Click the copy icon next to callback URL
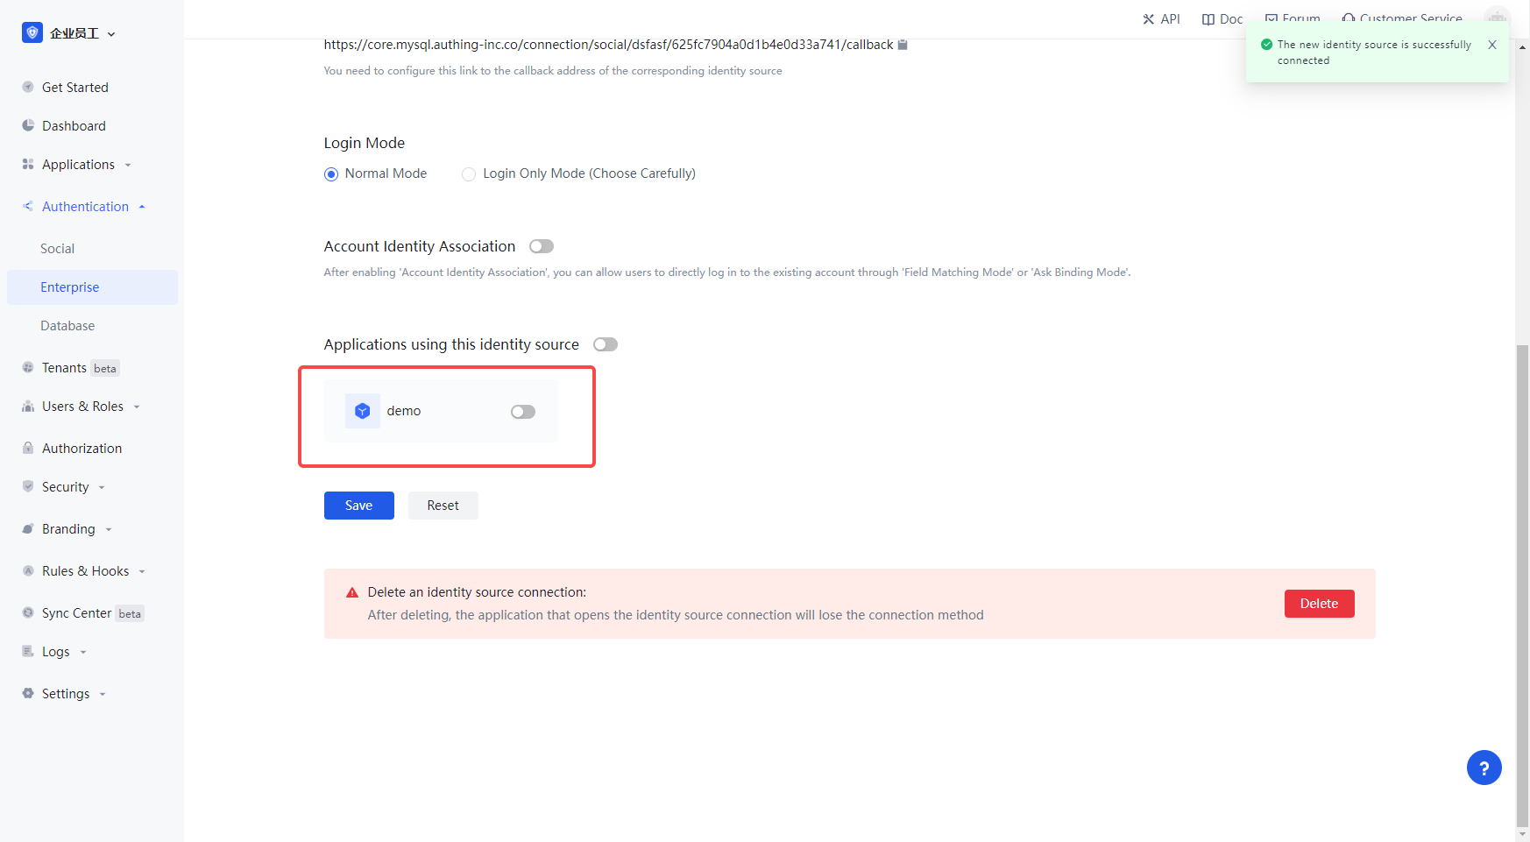1530x842 pixels. [903, 45]
